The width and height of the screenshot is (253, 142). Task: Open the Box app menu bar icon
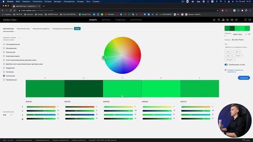(198, 2)
